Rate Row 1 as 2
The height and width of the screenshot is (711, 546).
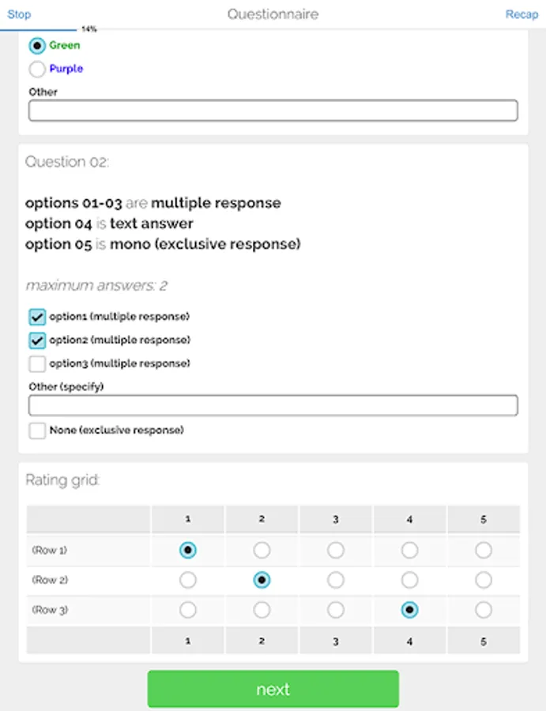[x=262, y=550]
